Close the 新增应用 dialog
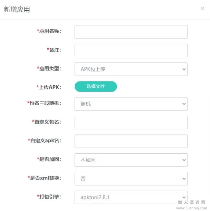 point(202,8)
